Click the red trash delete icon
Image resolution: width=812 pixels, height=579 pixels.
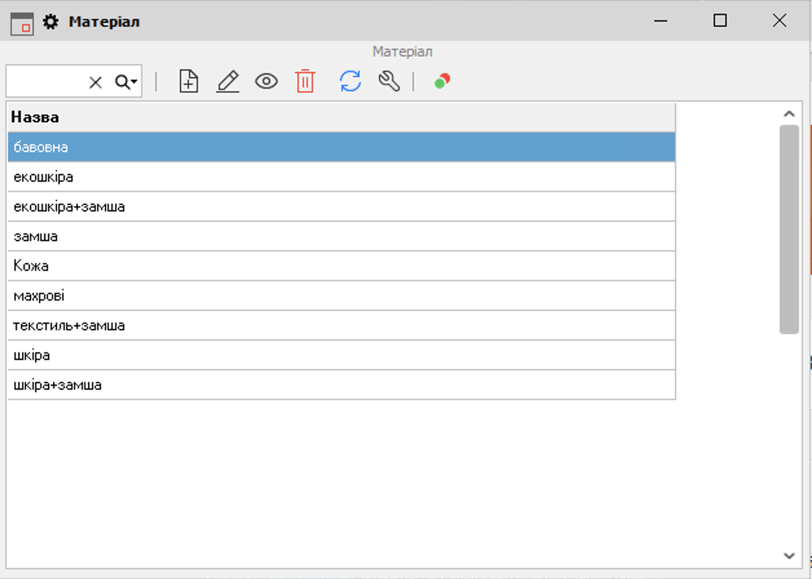[305, 81]
